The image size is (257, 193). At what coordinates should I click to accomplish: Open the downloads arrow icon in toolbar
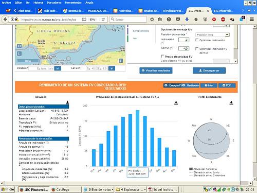click(187, 20)
